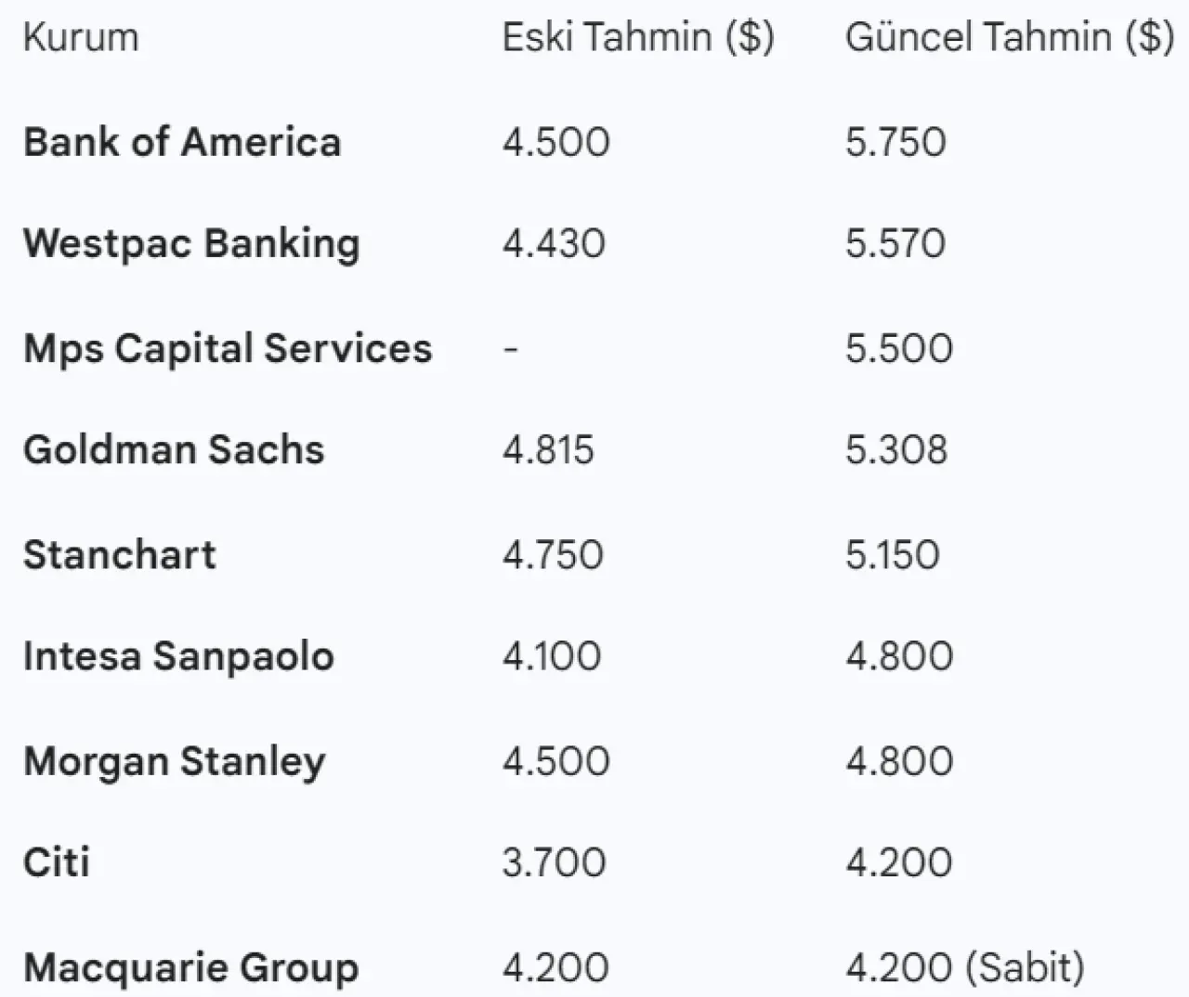The width and height of the screenshot is (1189, 997).
Task: Click Bank of America's current estimate 5.750
Action: point(895,142)
